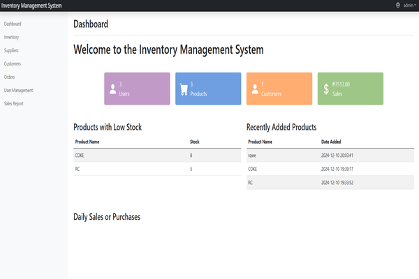The width and height of the screenshot is (419, 279).
Task: Open the green Sales card
Action: (x=351, y=89)
